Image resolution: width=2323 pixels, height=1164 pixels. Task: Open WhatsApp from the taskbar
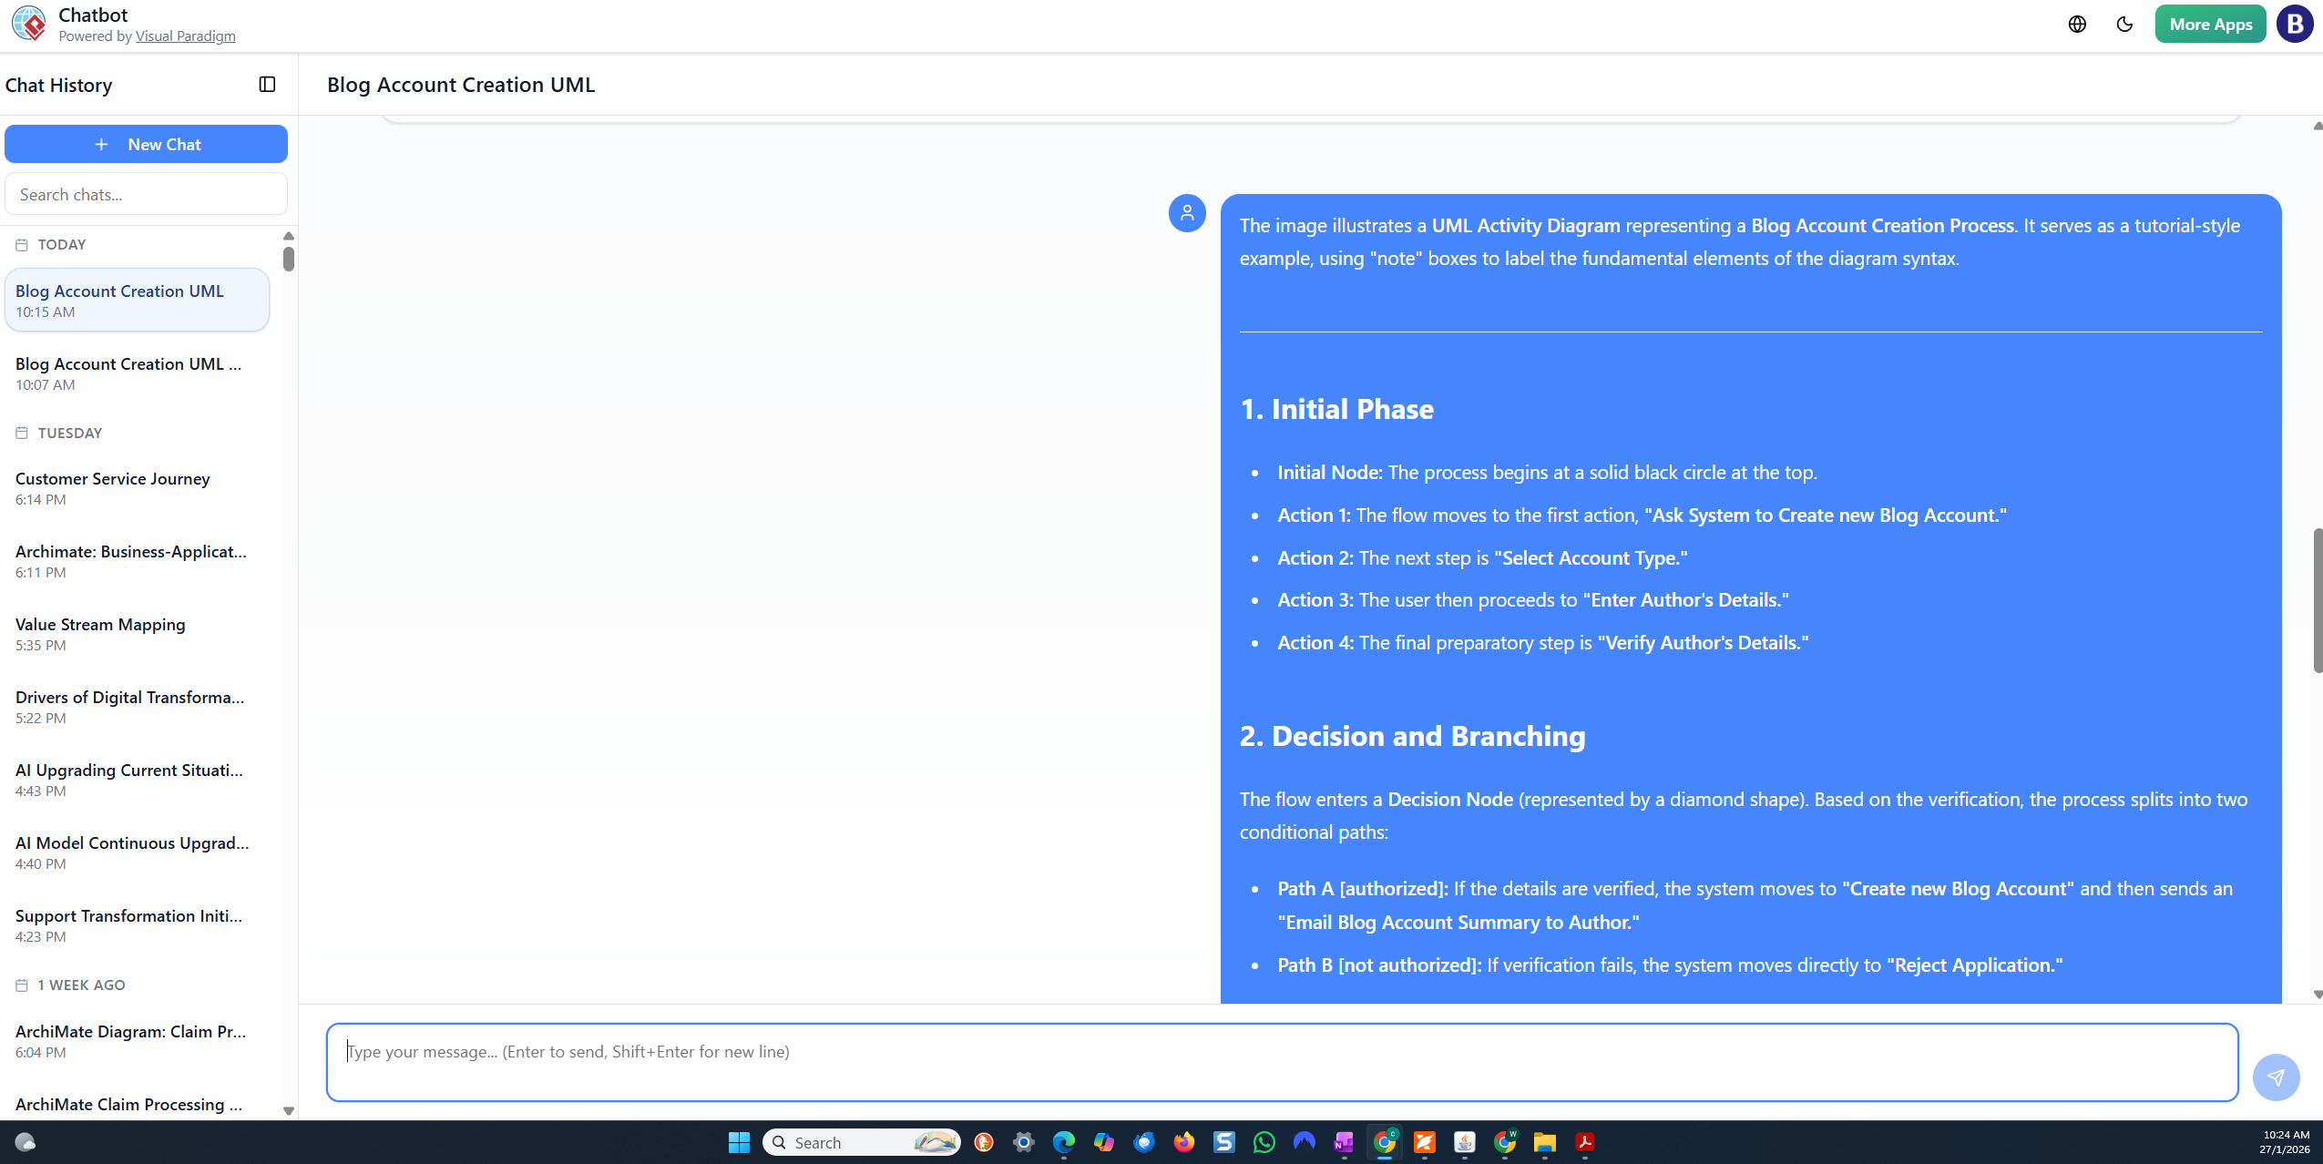1265,1141
